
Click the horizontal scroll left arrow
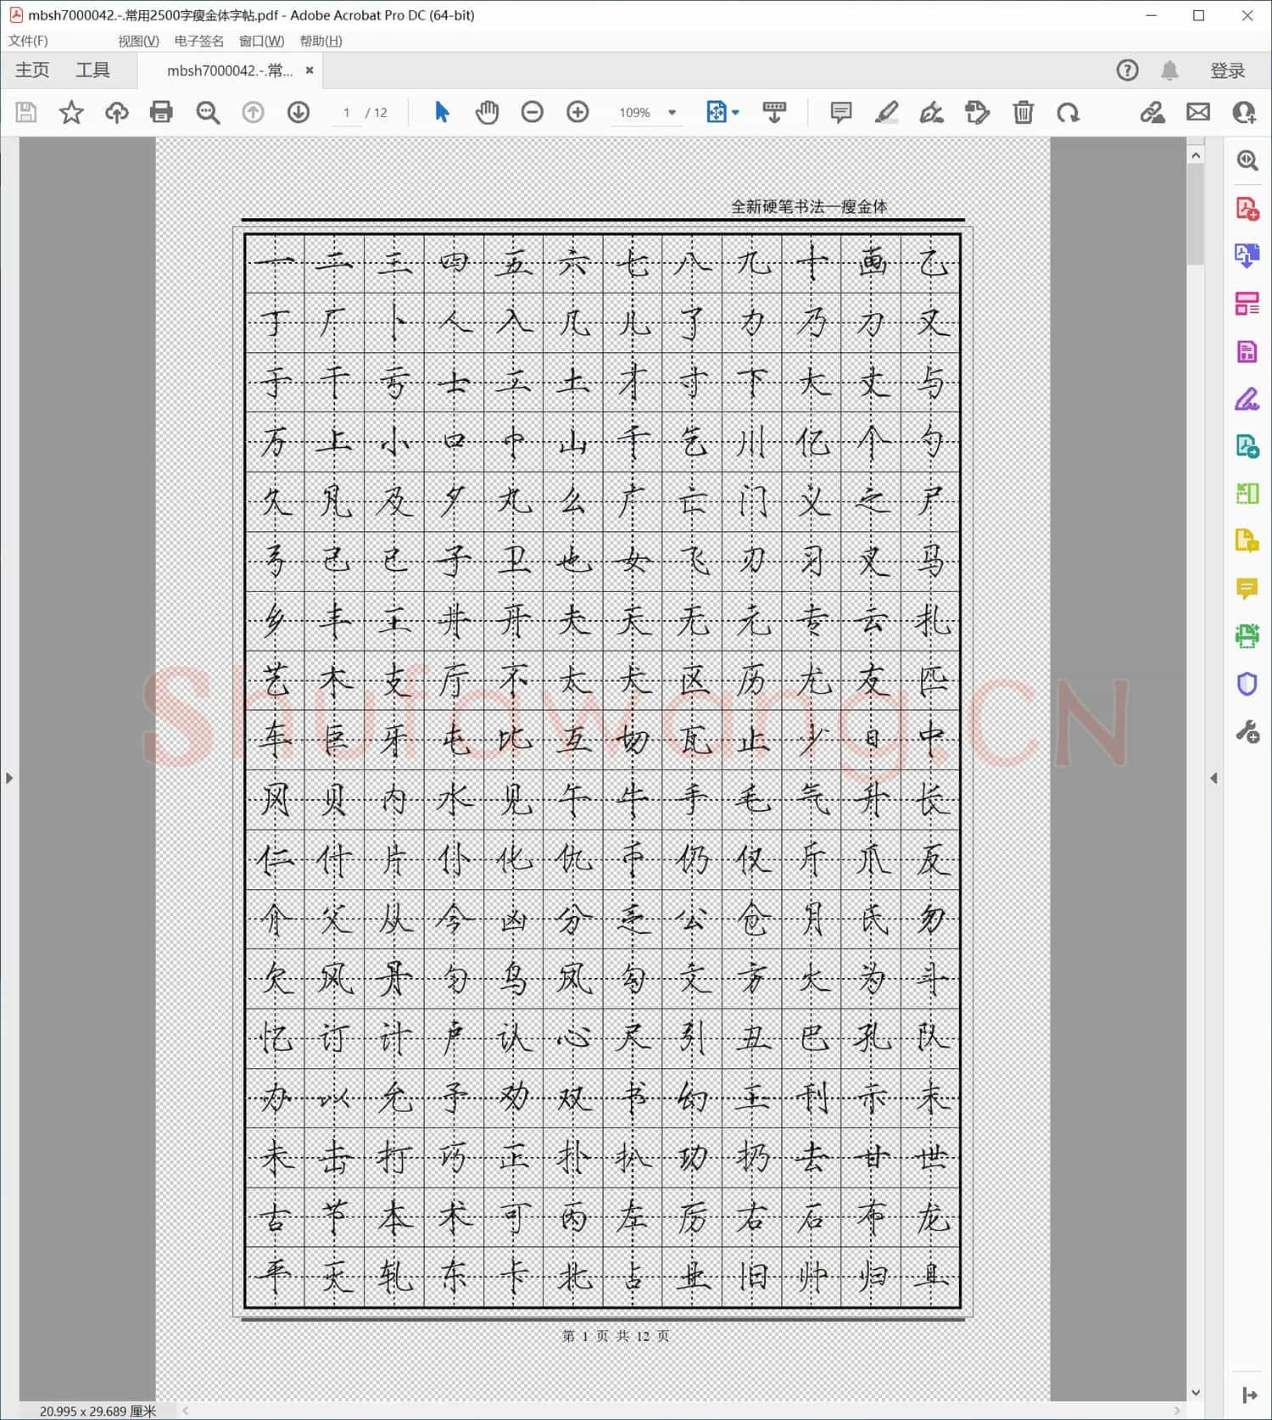[x=185, y=1411]
